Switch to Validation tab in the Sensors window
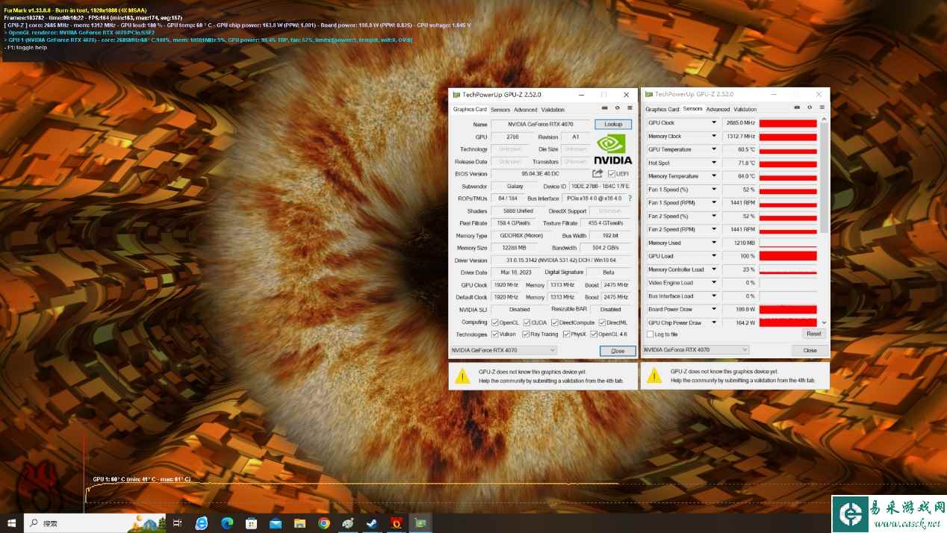Screen dimensions: 947x533 click(745, 110)
